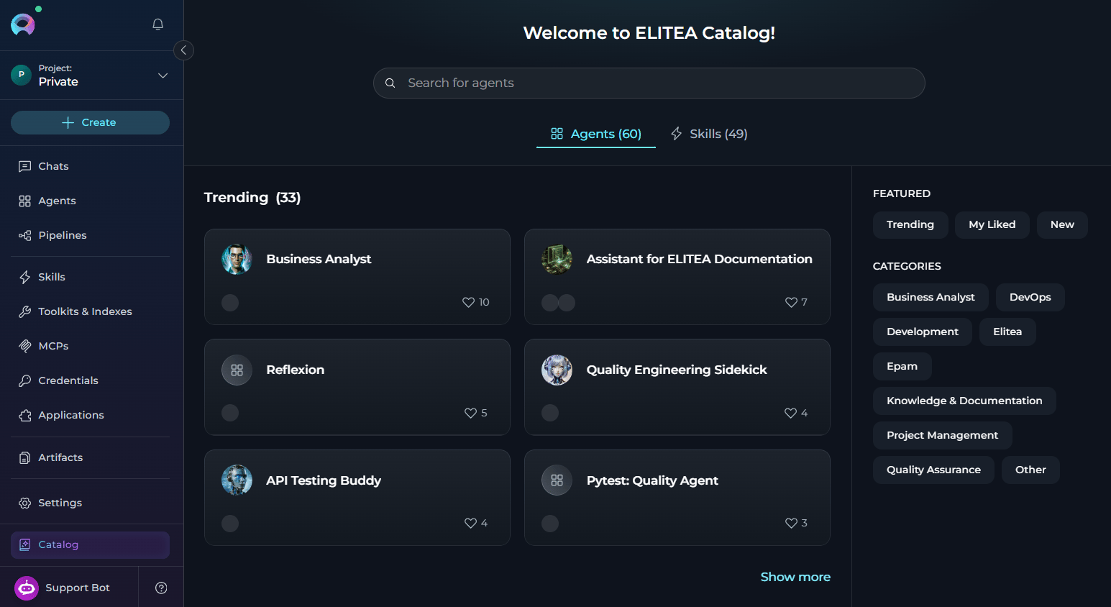The image size is (1111, 607).
Task: Select the Trending featured filter
Action: pyautogui.click(x=910, y=224)
